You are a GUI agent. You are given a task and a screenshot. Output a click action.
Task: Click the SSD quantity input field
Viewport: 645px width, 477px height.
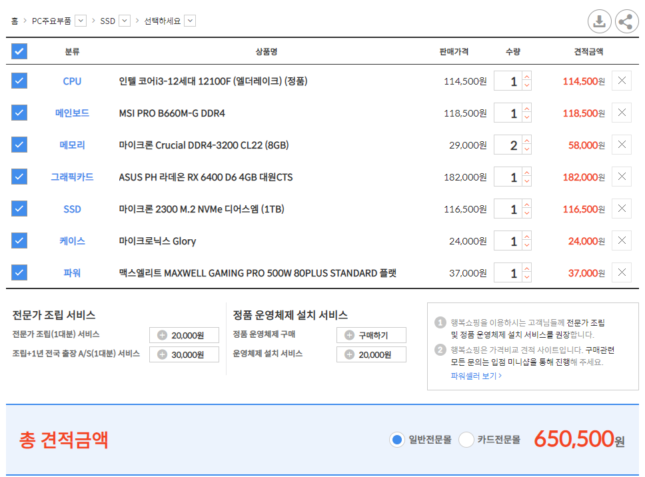508,209
